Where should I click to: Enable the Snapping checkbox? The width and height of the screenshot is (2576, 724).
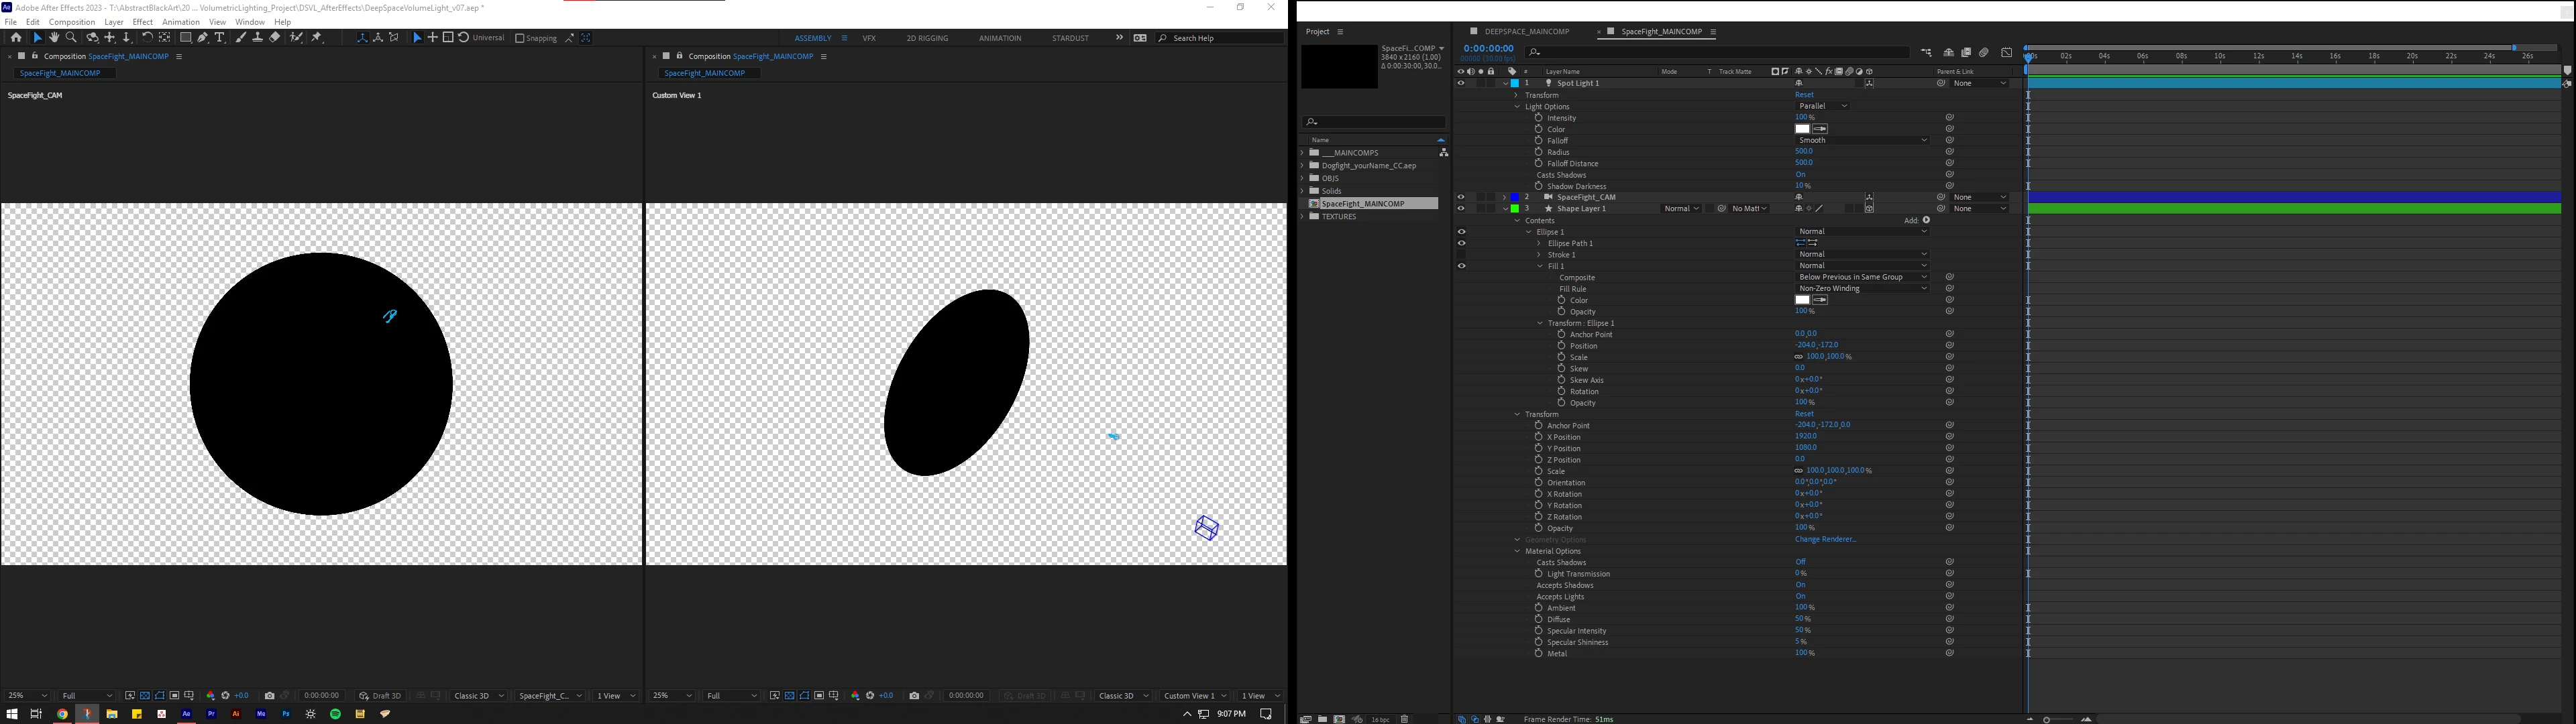[520, 38]
